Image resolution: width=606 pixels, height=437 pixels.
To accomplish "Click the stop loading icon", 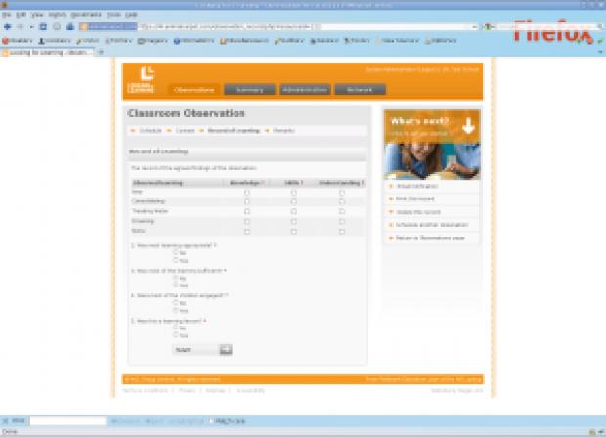I will (x=57, y=26).
